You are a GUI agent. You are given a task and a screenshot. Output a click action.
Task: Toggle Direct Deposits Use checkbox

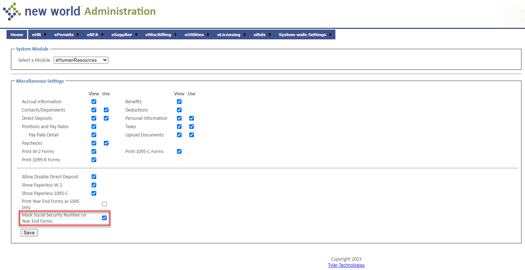pyautogui.click(x=106, y=118)
